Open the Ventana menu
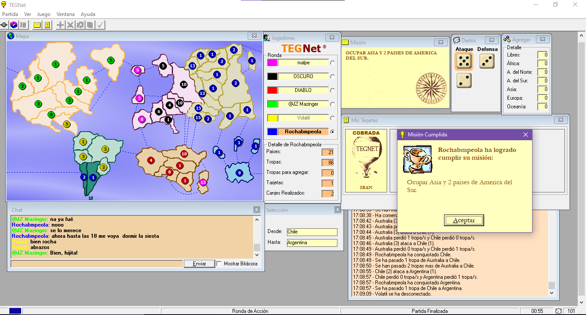The width and height of the screenshot is (586, 315). (x=66, y=14)
